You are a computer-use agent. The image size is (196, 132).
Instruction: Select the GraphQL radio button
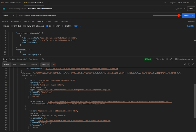(x=63, y=26)
